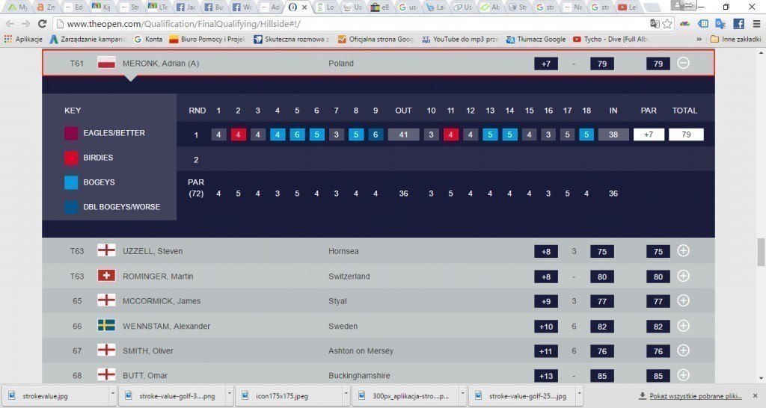This screenshot has height=408, width=766.
Task: Click the Birdies red color swatch in key
Action: pos(71,158)
